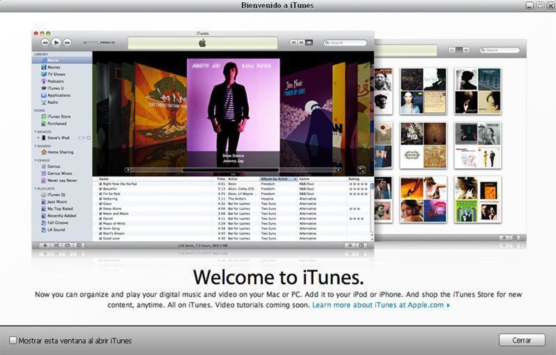Click the Cerrar button
The height and width of the screenshot is (355, 556).
[522, 340]
